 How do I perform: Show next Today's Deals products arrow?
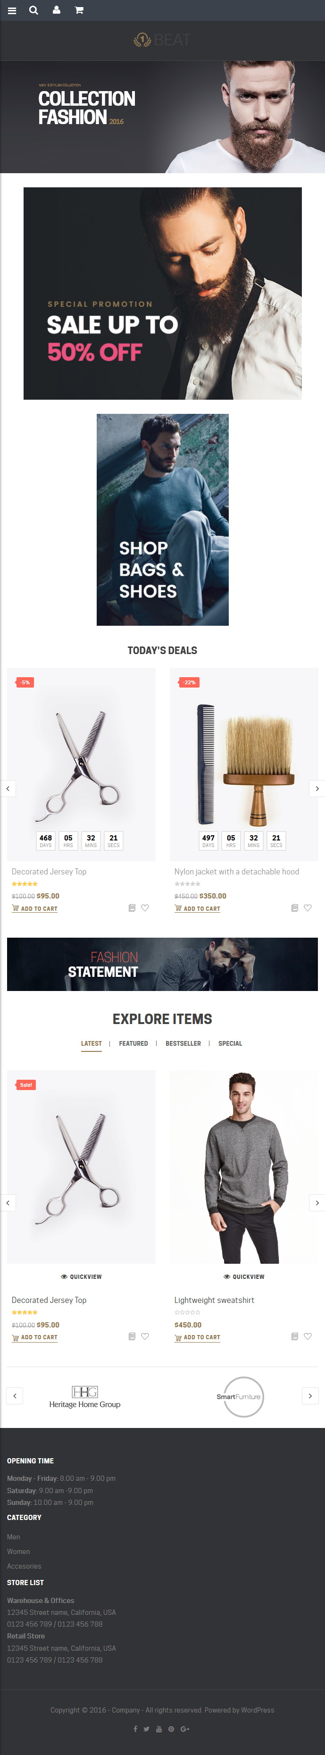(x=317, y=788)
